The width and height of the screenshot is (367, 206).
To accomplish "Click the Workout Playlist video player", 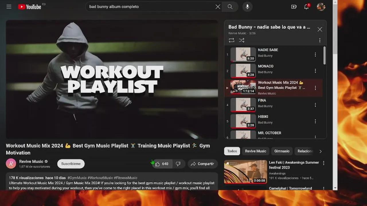I will 112,79.
